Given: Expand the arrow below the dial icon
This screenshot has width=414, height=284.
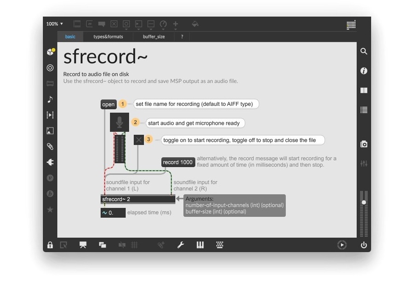Looking at the screenshot, I should point(163,29).
